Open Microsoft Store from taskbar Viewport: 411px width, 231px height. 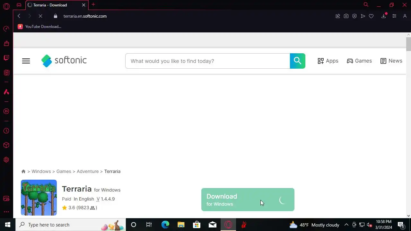coord(197,225)
